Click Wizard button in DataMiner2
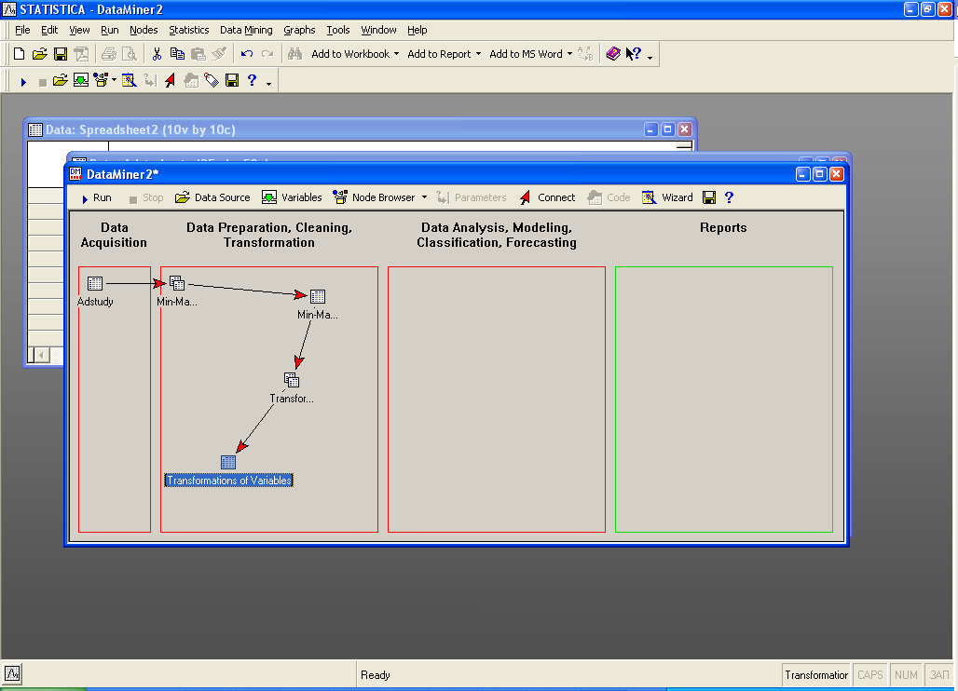958x691 pixels. [667, 197]
